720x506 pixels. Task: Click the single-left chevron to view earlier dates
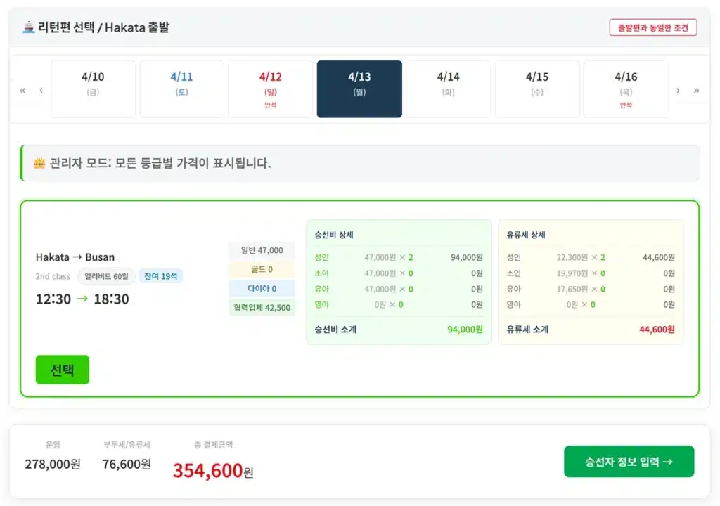tap(41, 89)
